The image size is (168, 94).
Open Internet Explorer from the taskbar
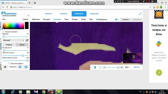click(13, 92)
